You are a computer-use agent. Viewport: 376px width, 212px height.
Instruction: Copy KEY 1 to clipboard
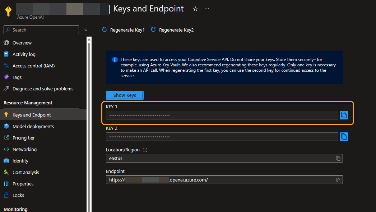[x=344, y=115]
